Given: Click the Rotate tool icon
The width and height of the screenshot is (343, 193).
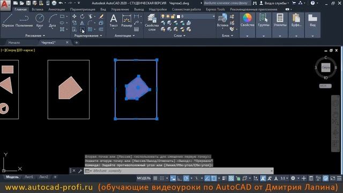Looking at the screenshot, I should tap(82, 17).
